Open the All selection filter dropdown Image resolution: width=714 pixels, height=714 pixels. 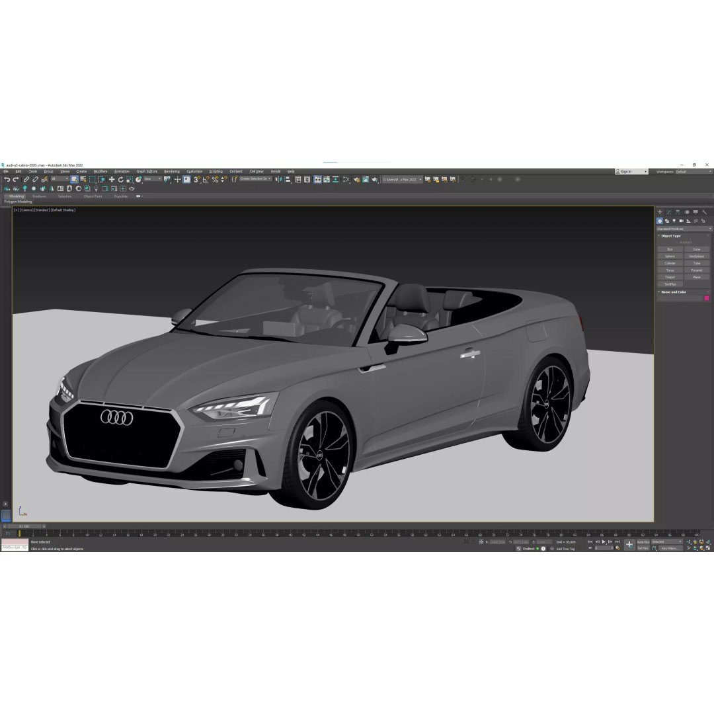click(x=59, y=179)
